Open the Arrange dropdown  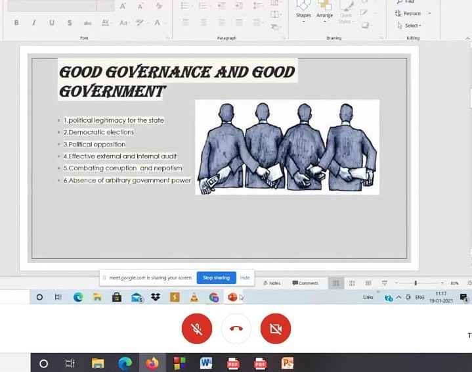click(x=324, y=10)
